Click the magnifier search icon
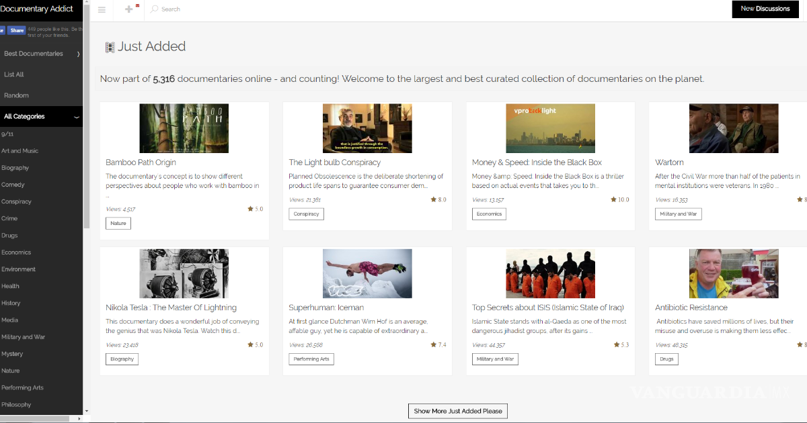The height and width of the screenshot is (423, 807). point(155,9)
